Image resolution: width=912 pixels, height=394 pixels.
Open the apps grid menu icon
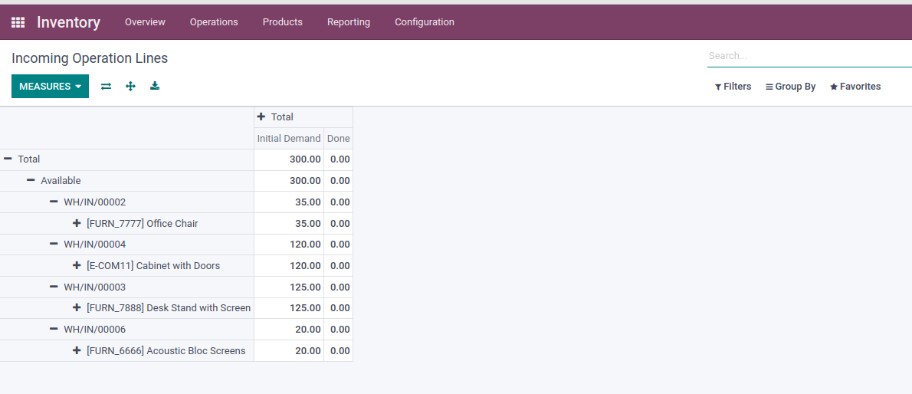[18, 22]
